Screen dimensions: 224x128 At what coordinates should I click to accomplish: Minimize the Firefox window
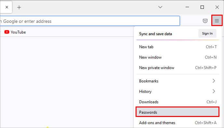click(187, 7)
